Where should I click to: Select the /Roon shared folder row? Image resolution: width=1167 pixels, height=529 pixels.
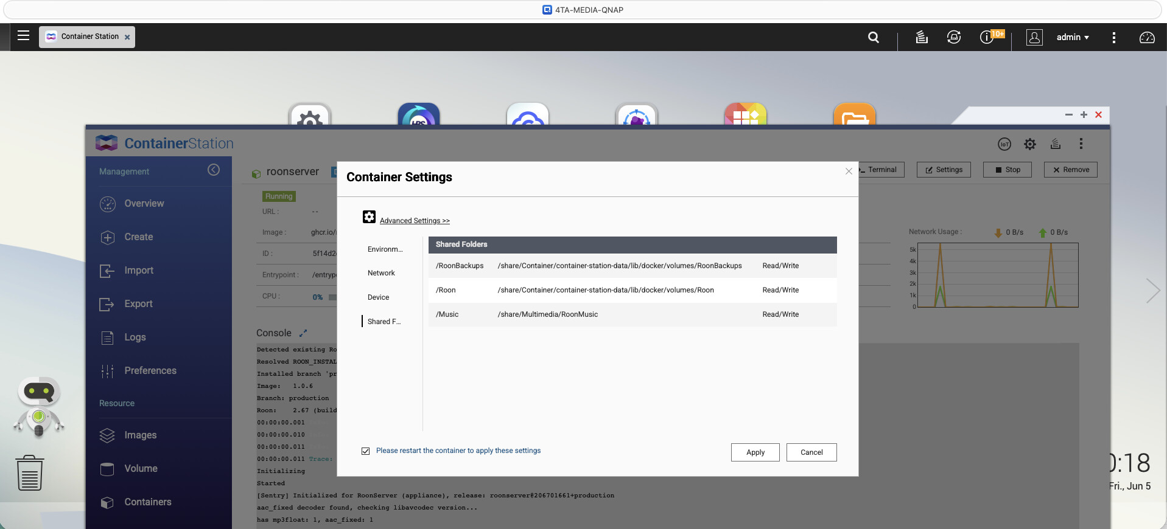633,290
